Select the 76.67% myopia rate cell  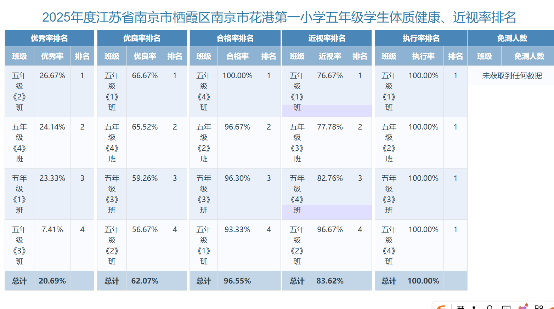(330, 76)
